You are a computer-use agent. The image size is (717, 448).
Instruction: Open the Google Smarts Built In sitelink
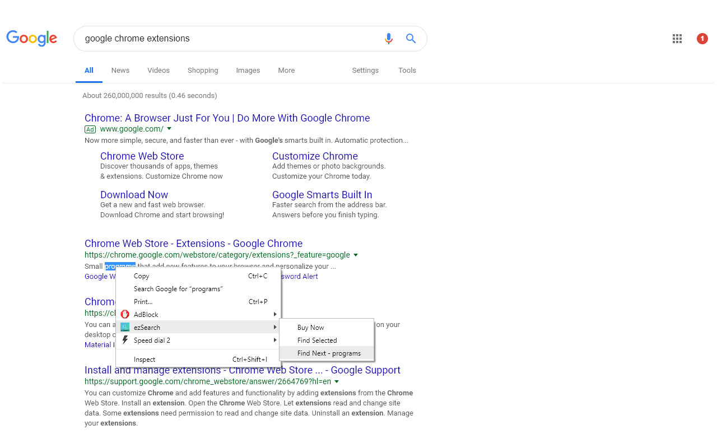point(322,195)
